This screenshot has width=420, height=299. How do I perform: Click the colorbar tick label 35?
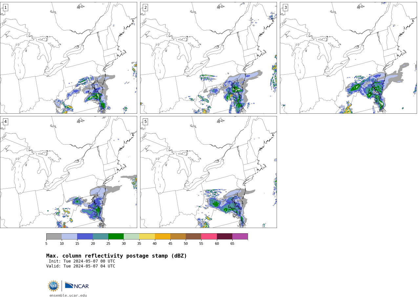pyautogui.click(x=139, y=243)
